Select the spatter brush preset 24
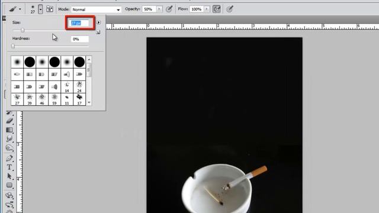 pos(79,87)
